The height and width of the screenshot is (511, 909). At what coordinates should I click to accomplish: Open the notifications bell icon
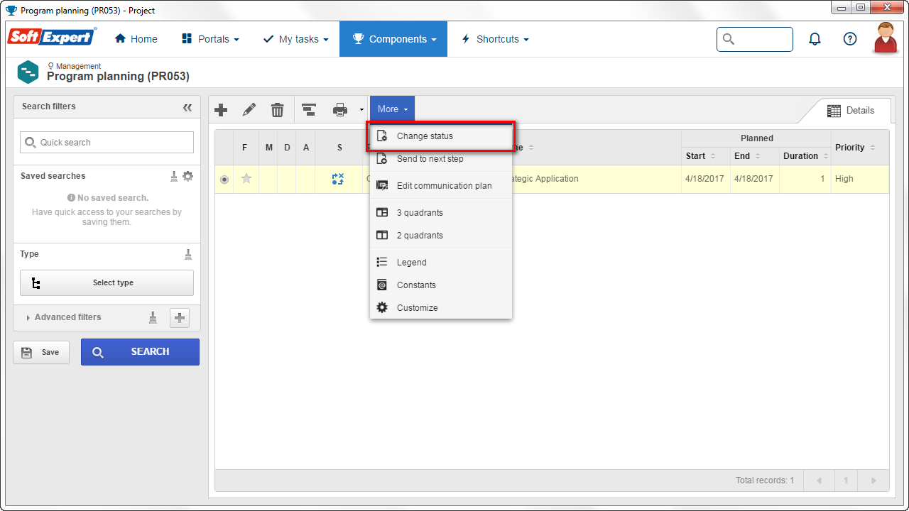(x=815, y=39)
